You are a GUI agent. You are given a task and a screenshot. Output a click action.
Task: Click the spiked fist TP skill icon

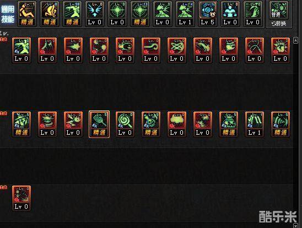click(281, 50)
